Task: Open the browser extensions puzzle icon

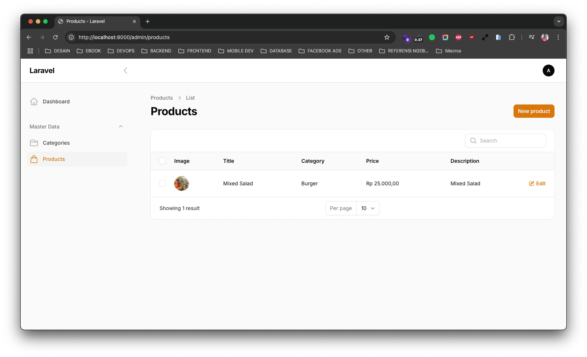Action: (512, 37)
